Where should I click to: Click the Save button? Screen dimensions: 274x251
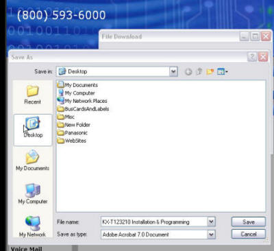[249, 222]
